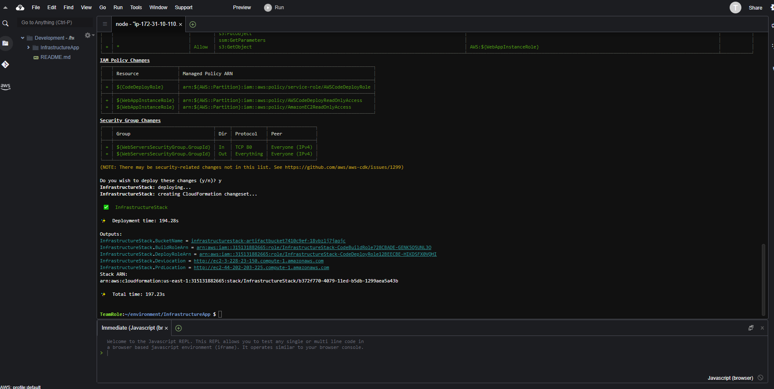Click the Run play button icon
Screen dimensions: 774x389
268,8
